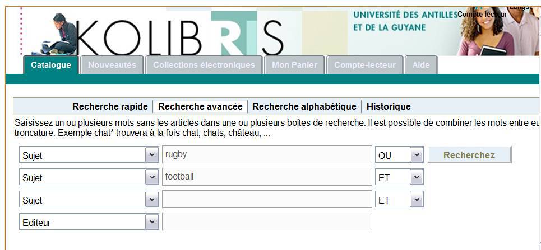Click the search box containing rugby
Viewport: 541px width, 250px height.
(267, 154)
